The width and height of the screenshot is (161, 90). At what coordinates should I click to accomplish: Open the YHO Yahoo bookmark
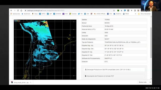click(65, 14)
